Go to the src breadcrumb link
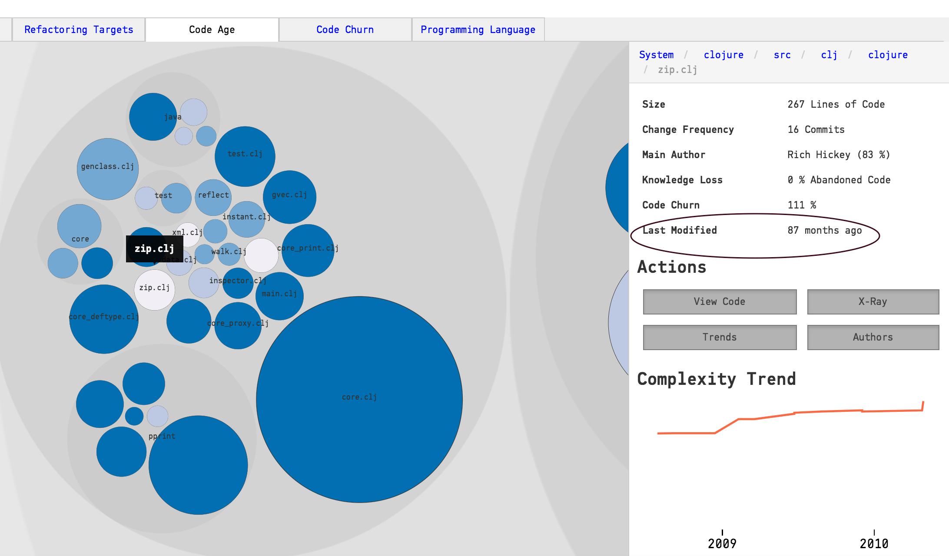Image resolution: width=949 pixels, height=556 pixels. [782, 55]
